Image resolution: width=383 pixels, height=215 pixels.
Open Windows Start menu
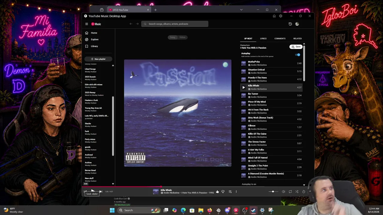pos(112,210)
